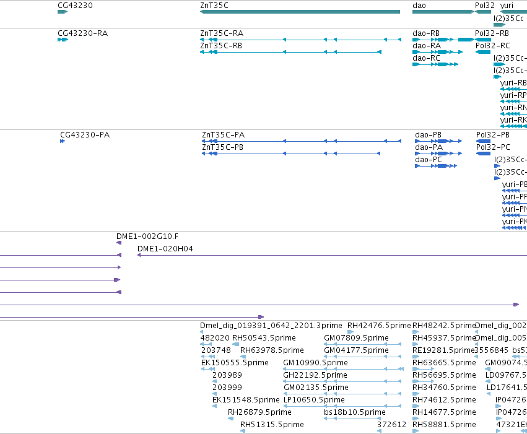This screenshot has width=527, height=434.
Task: Click the 3556845 feature label
Action: (x=491, y=350)
